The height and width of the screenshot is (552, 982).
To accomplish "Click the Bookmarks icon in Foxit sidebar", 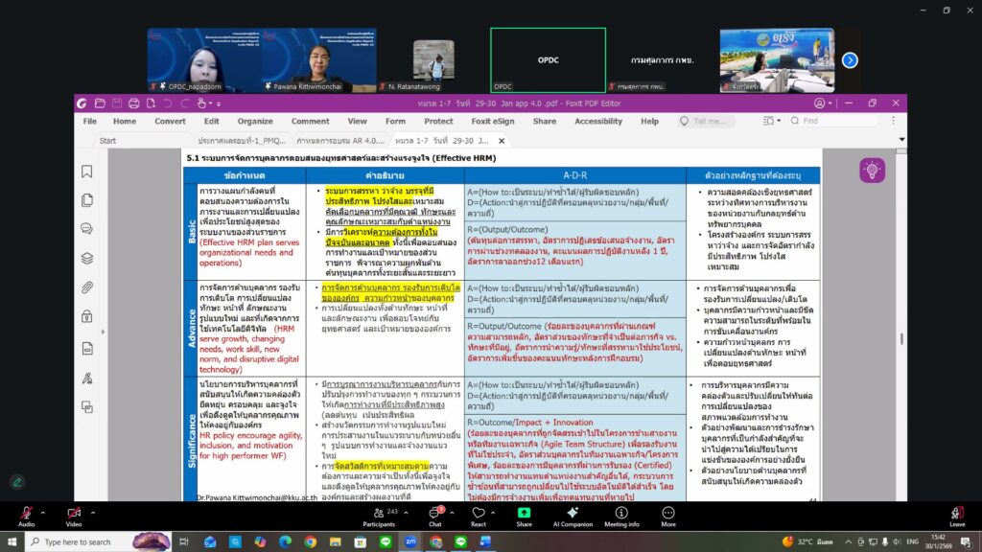I will point(87,172).
